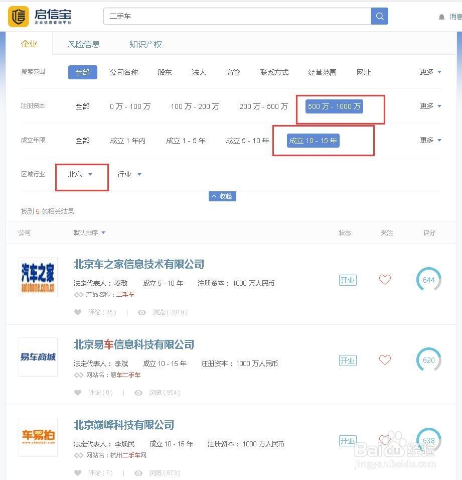Image resolution: width=462 pixels, height=480 pixels.
Task: Click the score circle showing 644
Action: coord(428,280)
